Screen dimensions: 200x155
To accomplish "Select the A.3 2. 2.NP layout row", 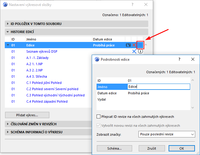I will click(48, 70).
